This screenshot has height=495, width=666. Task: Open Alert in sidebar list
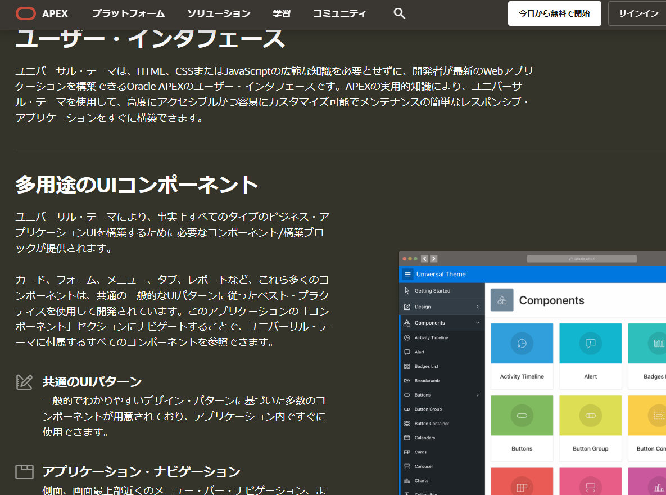tap(442, 352)
